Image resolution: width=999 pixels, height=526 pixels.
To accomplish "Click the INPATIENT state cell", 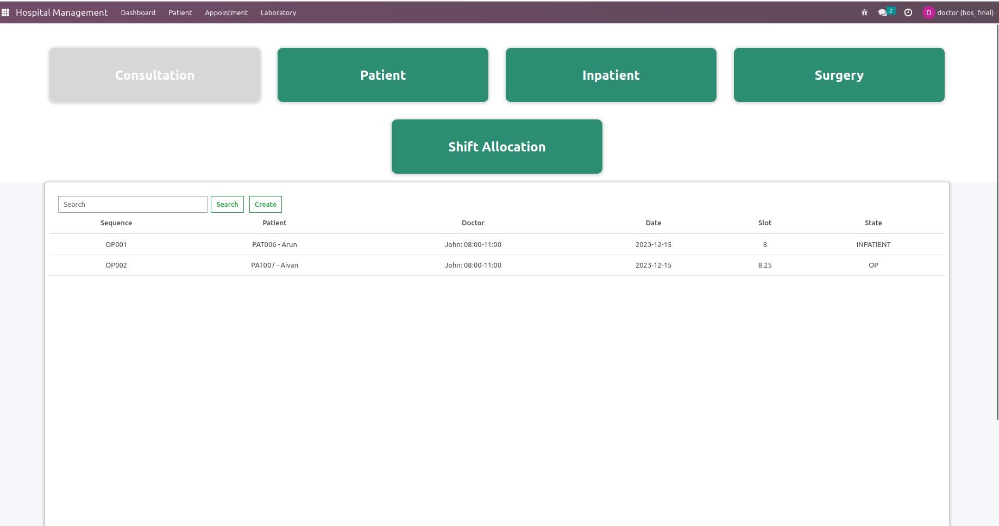I will (x=874, y=244).
